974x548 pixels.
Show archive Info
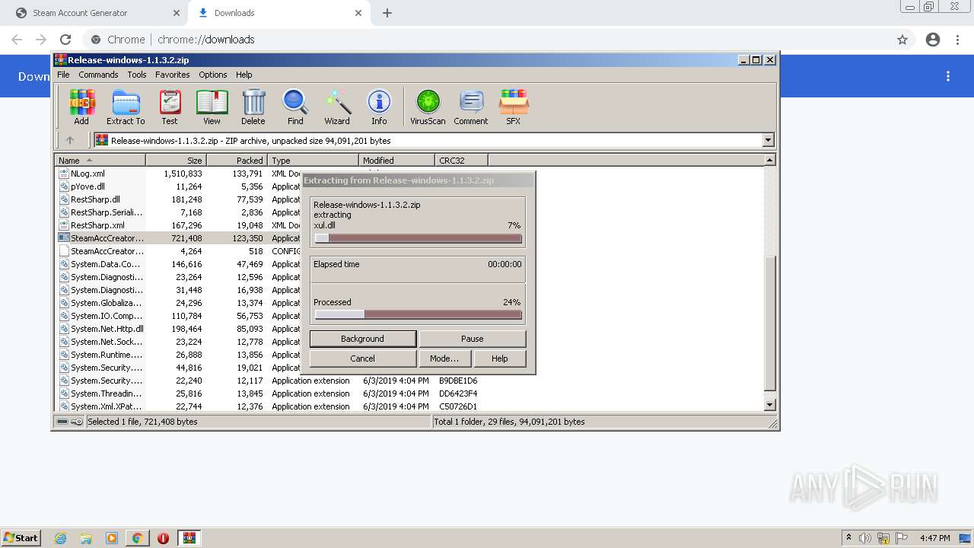tap(379, 107)
